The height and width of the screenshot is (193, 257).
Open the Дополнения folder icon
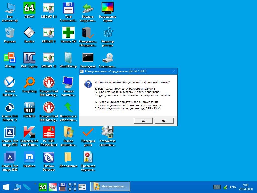[68, 160]
